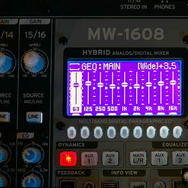Push the Info View meter bars button

[x=138, y=185]
